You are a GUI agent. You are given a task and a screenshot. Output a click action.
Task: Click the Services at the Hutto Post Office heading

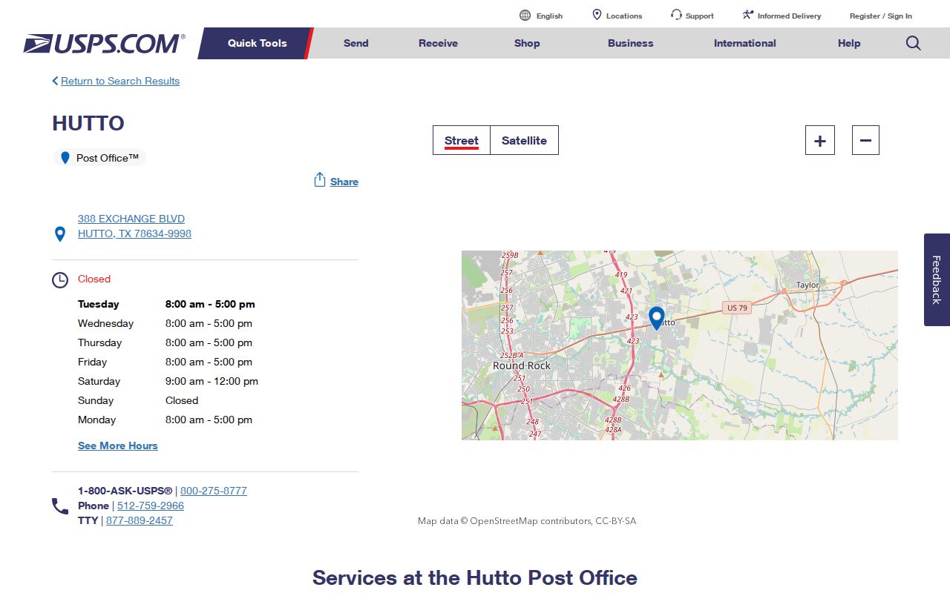(475, 577)
